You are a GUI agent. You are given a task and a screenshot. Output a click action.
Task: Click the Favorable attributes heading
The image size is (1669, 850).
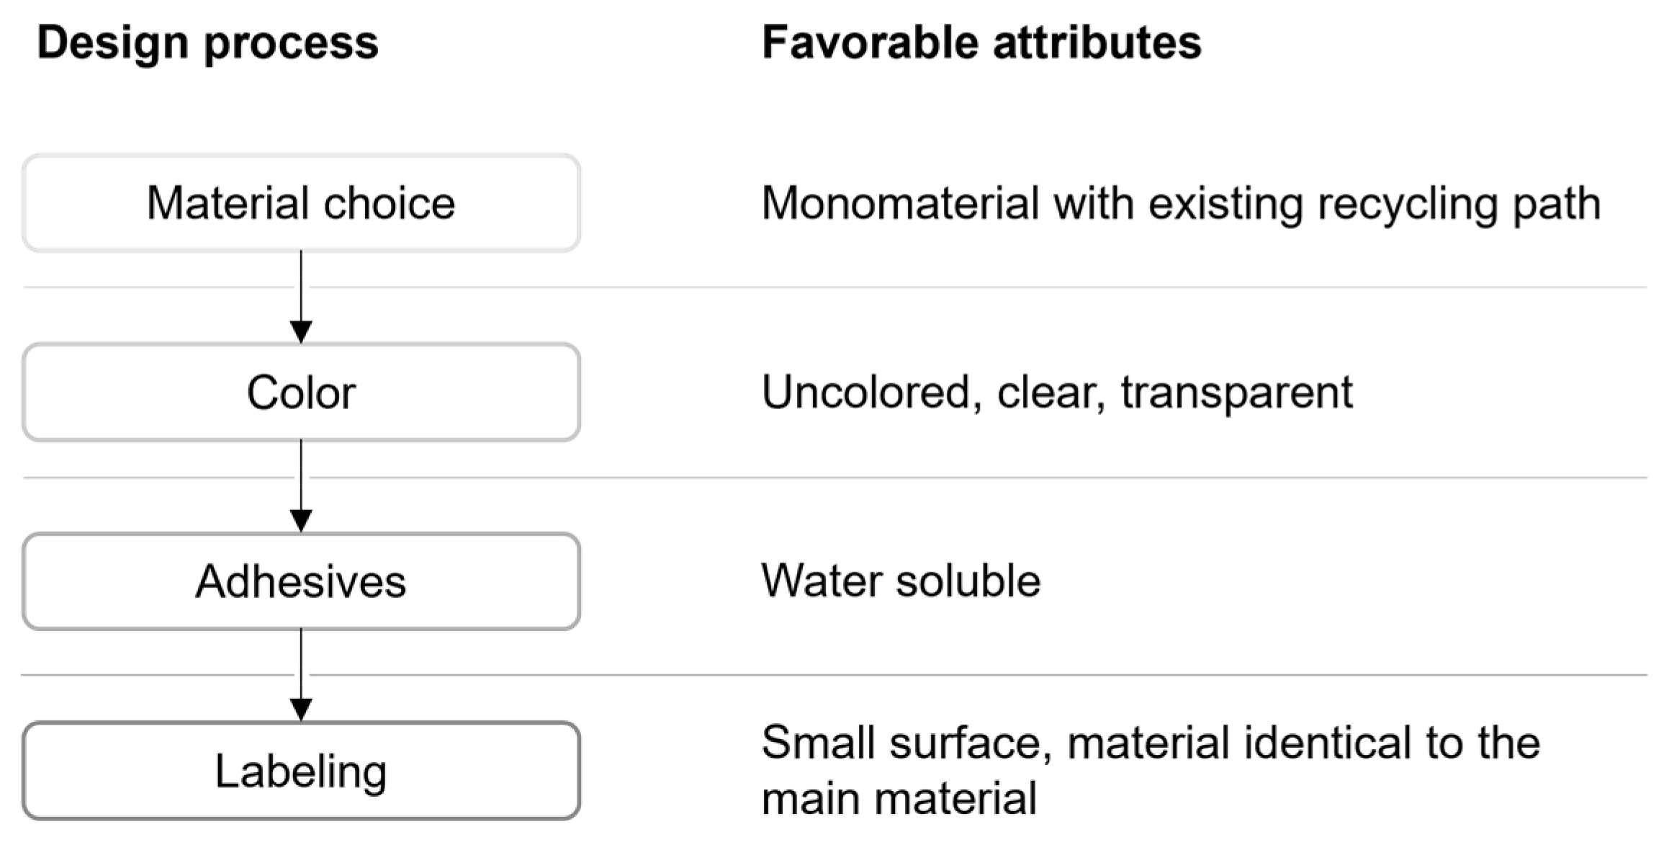(981, 42)
